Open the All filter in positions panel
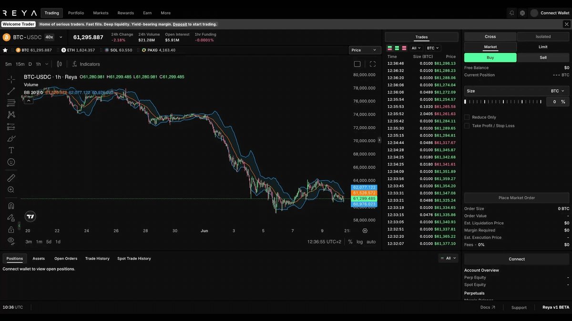Viewport: 572px width, 321px height. (x=448, y=258)
